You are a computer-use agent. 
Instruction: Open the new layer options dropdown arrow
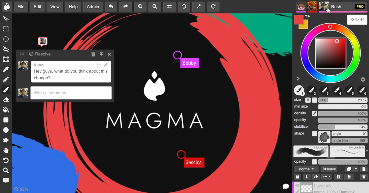click(356, 169)
